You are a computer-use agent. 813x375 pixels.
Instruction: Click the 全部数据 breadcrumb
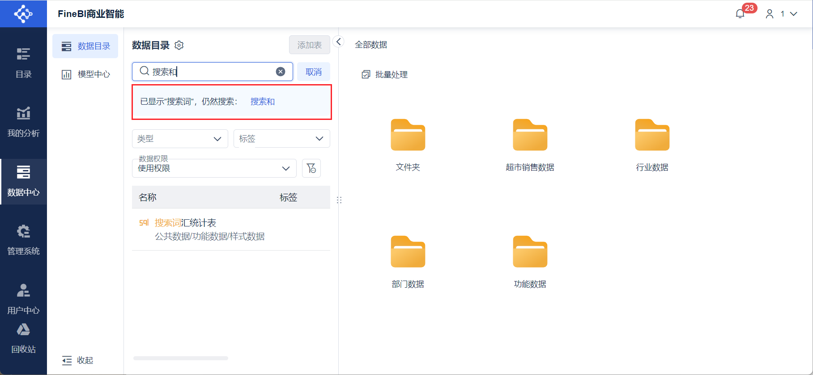click(x=371, y=45)
